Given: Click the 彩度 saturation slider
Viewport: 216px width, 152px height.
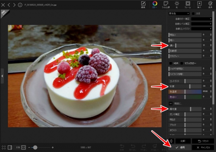Looking at the screenshot, I should point(185,86).
